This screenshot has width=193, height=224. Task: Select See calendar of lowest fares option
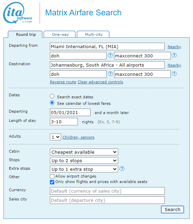[x=52, y=103]
